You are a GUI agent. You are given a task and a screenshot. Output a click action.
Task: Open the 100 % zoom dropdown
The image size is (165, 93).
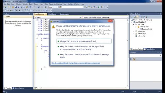click(40, 88)
